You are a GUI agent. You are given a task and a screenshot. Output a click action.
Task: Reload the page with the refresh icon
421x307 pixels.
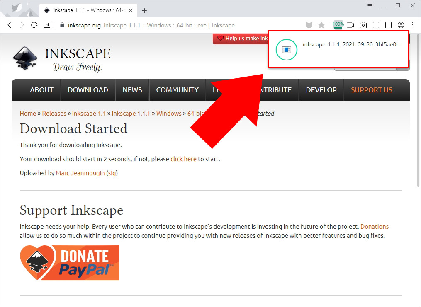coord(34,25)
